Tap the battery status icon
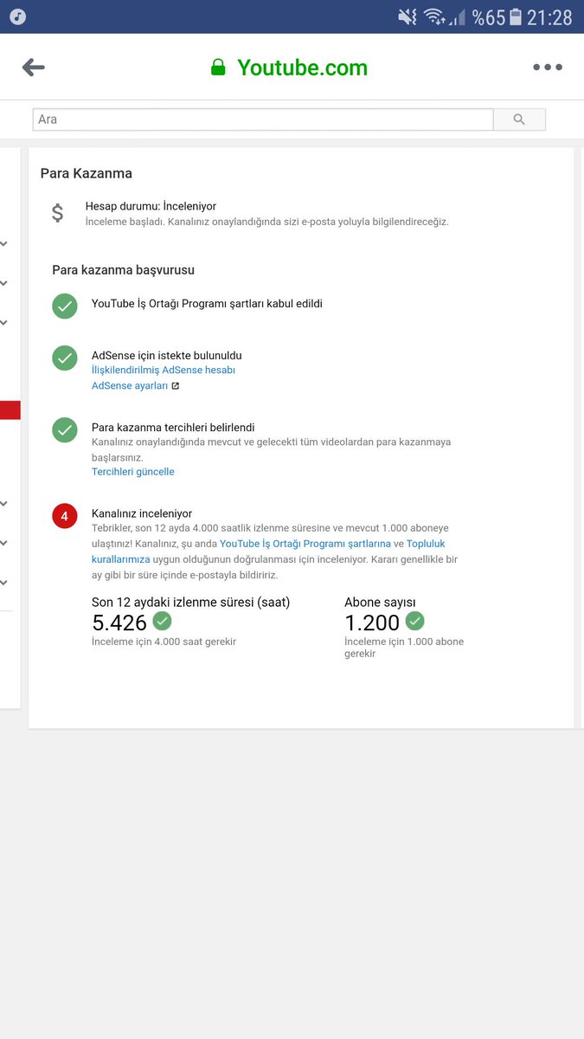This screenshot has height=1039, width=584. tap(516, 16)
